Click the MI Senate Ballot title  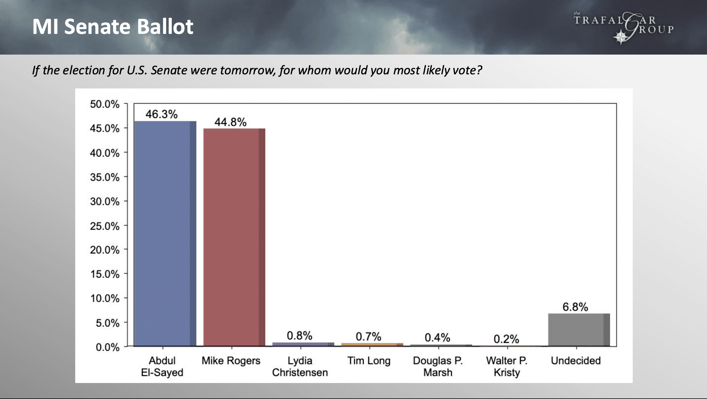pyautogui.click(x=113, y=26)
